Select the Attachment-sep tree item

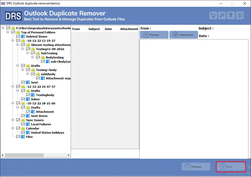58,78
